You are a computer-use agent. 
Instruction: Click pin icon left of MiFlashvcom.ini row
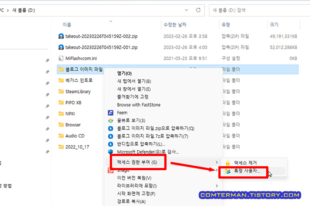pyautogui.click(x=47, y=61)
